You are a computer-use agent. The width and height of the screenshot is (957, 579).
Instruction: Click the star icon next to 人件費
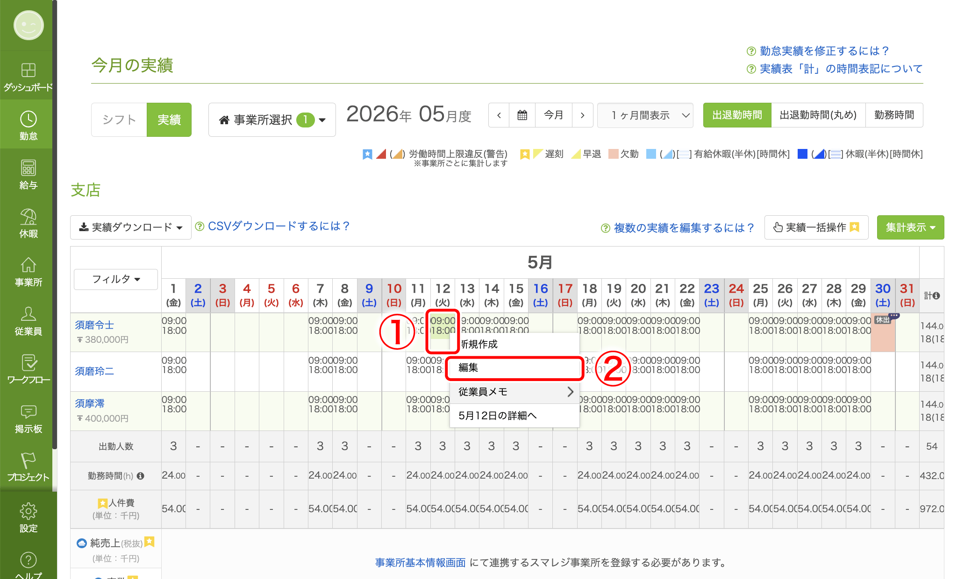[102, 503]
